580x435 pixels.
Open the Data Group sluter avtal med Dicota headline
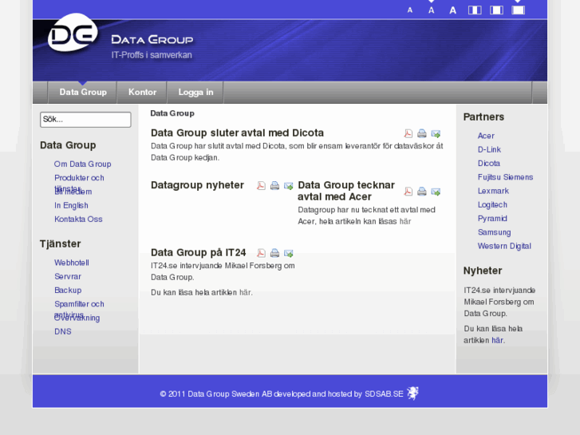coord(237,132)
